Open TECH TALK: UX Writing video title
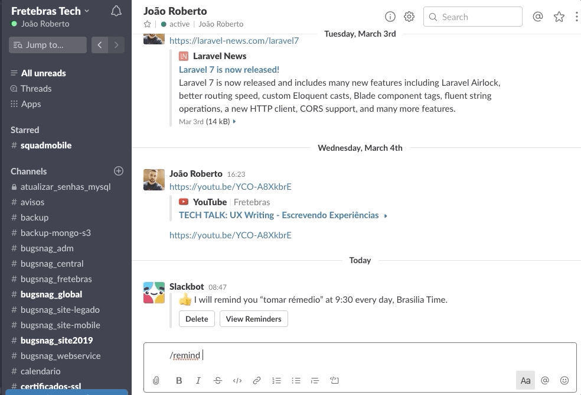 pos(279,215)
